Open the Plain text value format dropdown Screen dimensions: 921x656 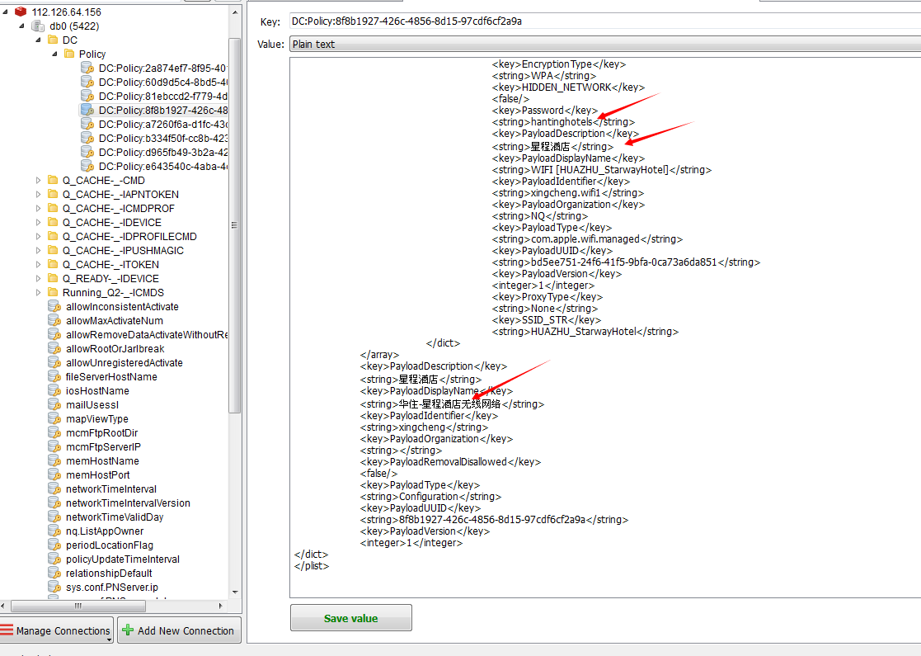tap(605, 44)
